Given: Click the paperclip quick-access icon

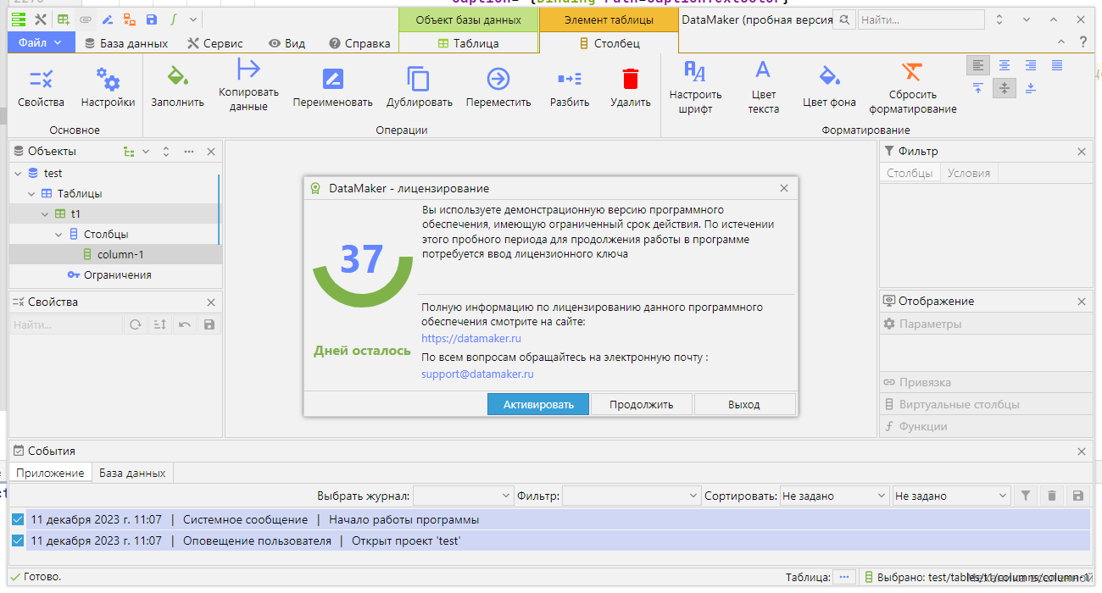Looking at the screenshot, I should (85, 19).
